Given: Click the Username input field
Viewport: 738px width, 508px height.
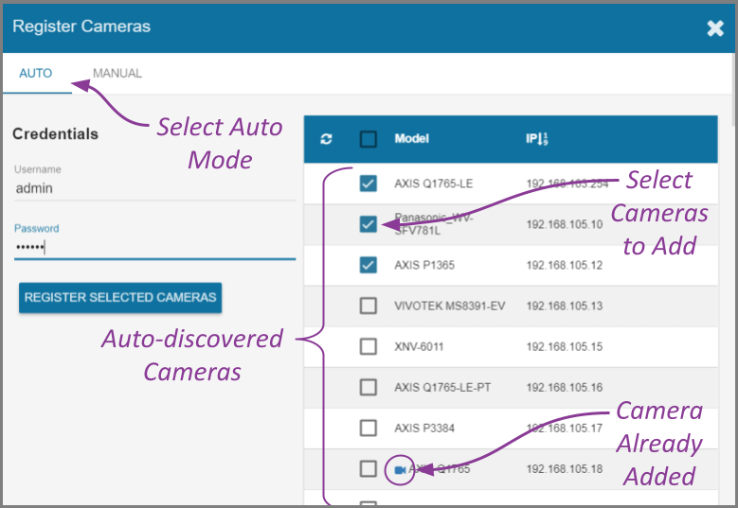Looking at the screenshot, I should point(153,188).
